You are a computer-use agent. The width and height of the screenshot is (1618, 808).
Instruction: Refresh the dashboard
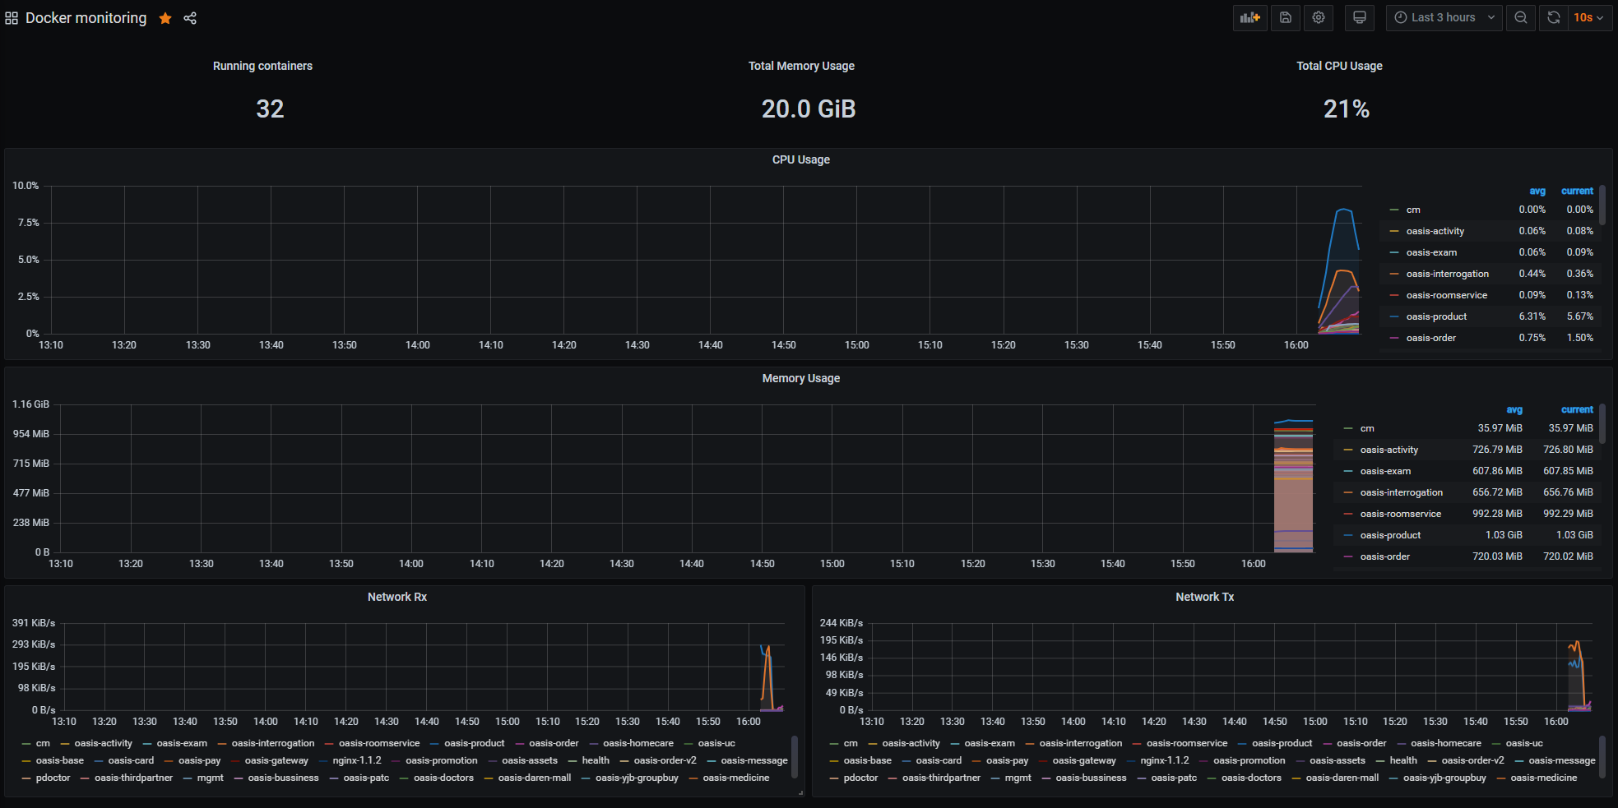[x=1553, y=17]
